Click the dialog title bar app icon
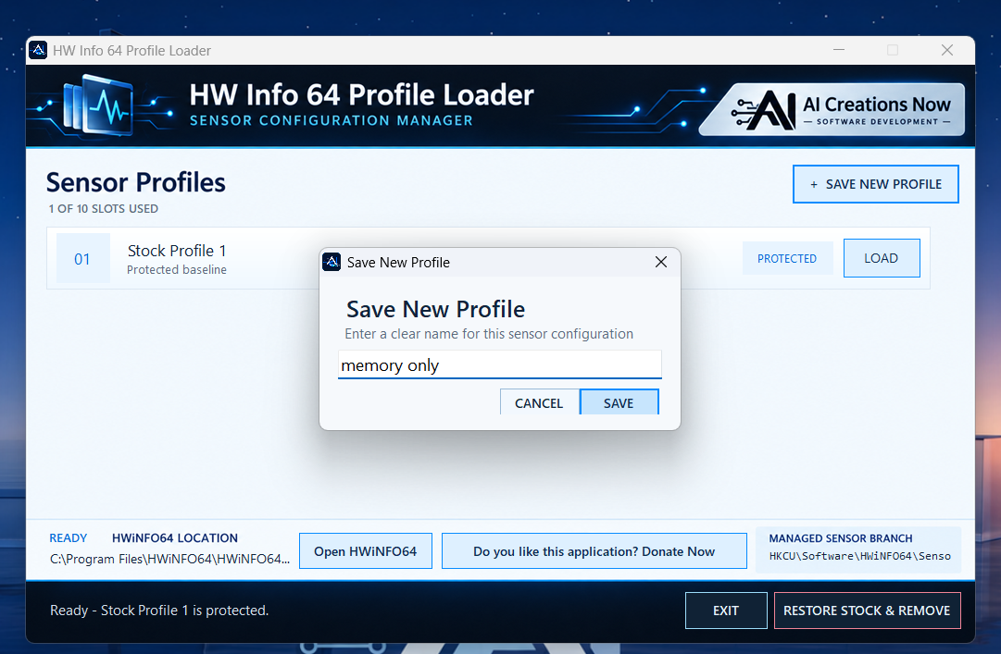Viewport: 1001px width, 654px height. click(x=332, y=262)
